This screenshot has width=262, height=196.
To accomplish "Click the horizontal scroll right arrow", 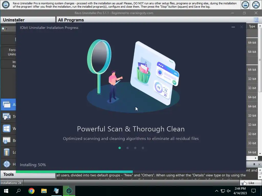I will click(x=256, y=158).
